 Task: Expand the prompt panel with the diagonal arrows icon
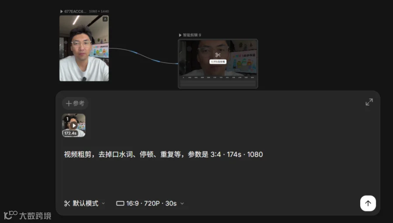pyautogui.click(x=369, y=102)
